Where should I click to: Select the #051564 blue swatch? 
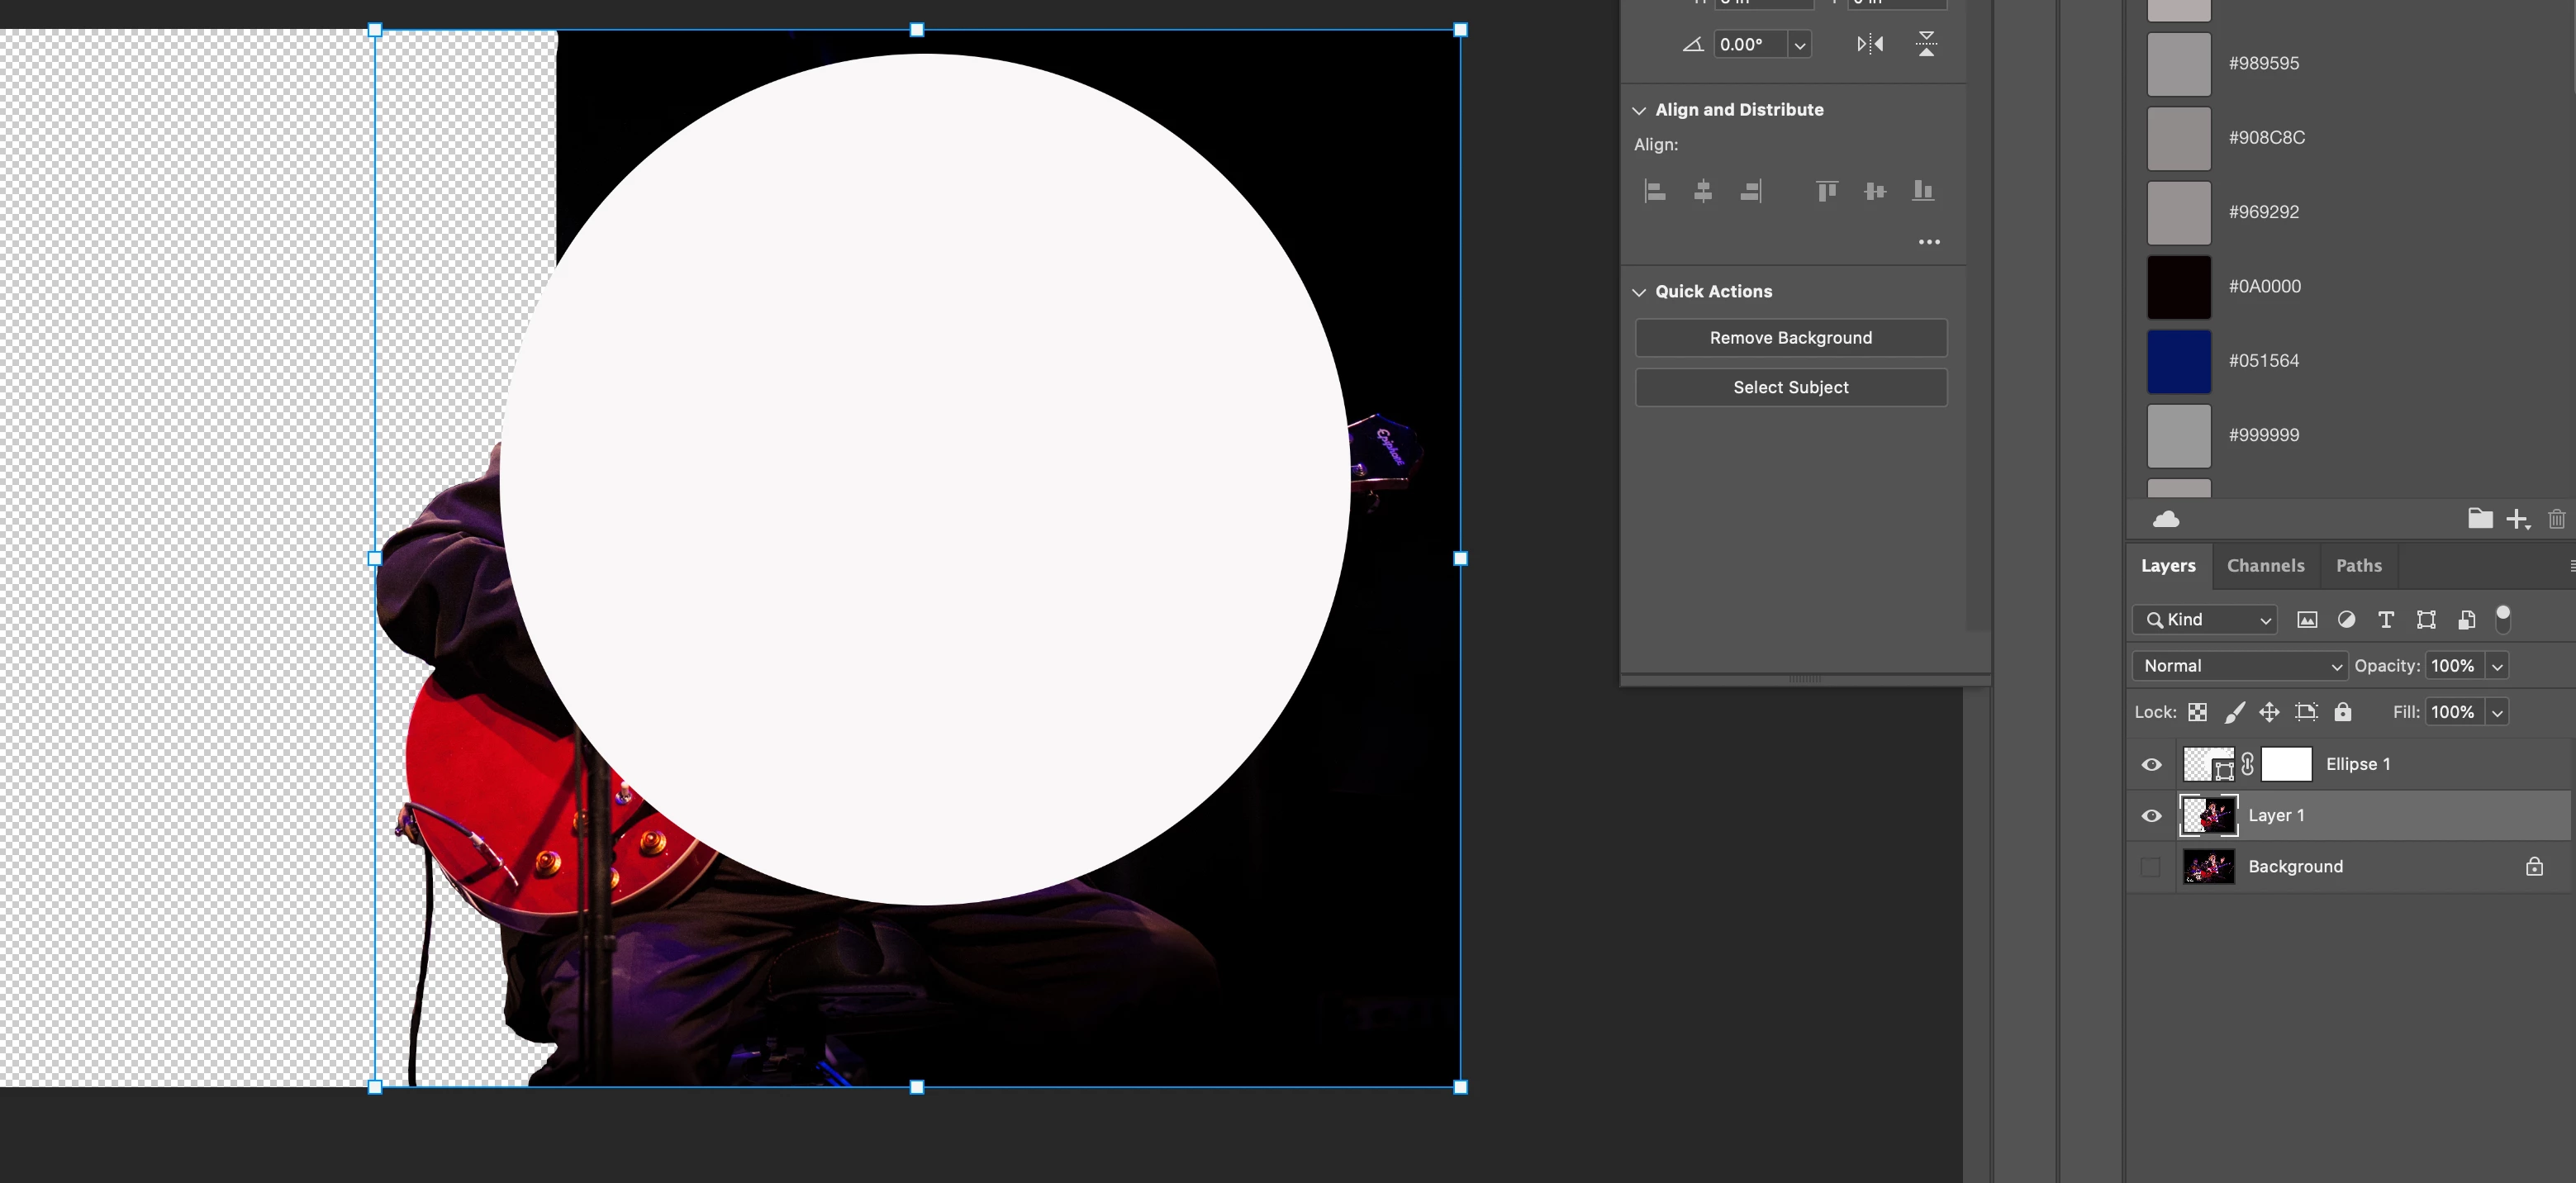click(x=2178, y=361)
